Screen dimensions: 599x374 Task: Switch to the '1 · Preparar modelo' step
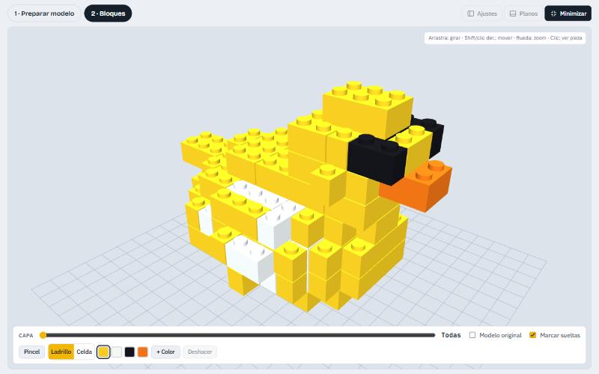[44, 13]
